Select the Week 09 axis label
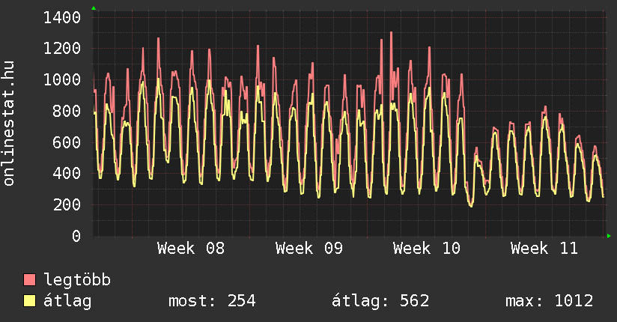 pyautogui.click(x=309, y=249)
